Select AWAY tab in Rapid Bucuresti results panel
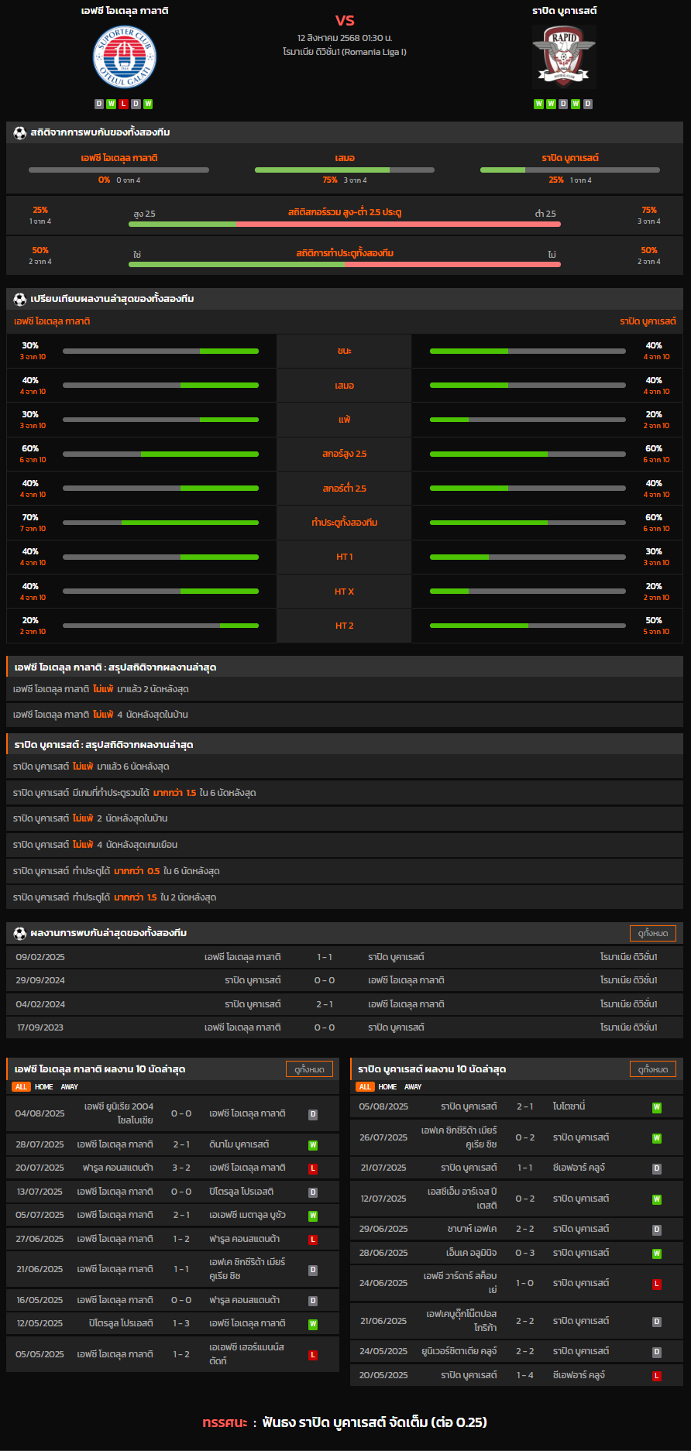The height and width of the screenshot is (1451, 691). pyautogui.click(x=414, y=1087)
